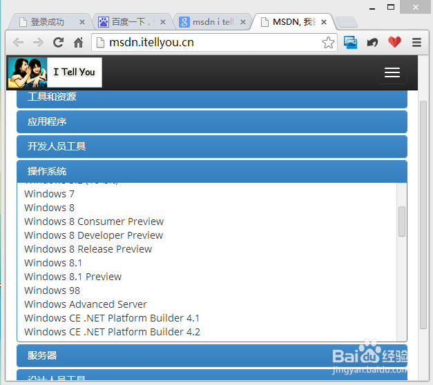This screenshot has width=433, height=385.
Task: Open Windows 8 Developer Preview
Action: (94, 235)
